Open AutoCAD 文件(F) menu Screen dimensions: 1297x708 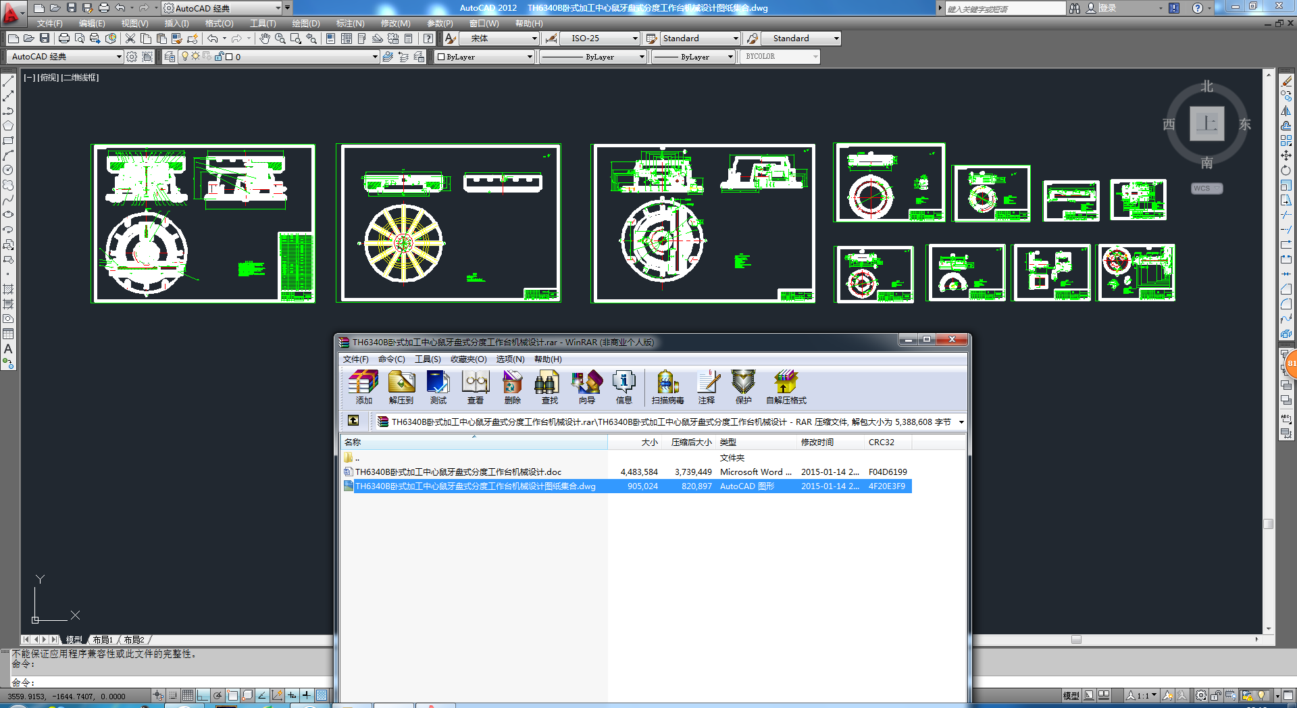click(x=50, y=23)
